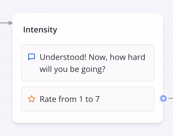The width and height of the screenshot is (173, 136).
Task: Select the Intensity group card's empty bottom area
Action: click(88, 117)
